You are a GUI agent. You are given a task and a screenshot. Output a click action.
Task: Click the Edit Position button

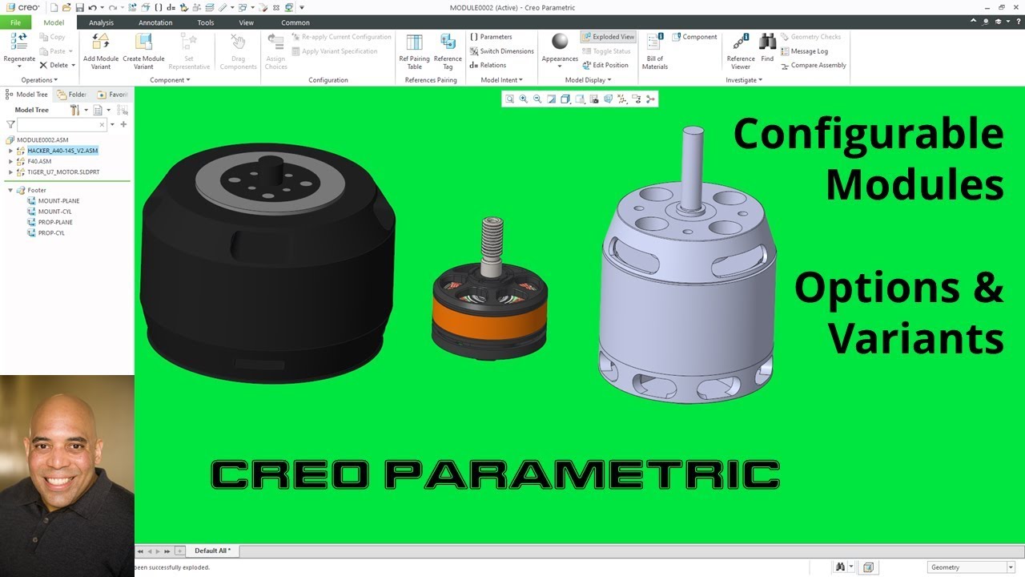[605, 66]
